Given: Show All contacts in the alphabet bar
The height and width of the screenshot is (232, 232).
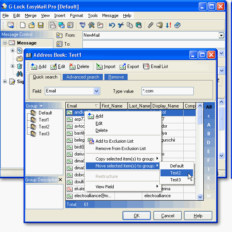Looking at the screenshot, I should click(x=209, y=107).
